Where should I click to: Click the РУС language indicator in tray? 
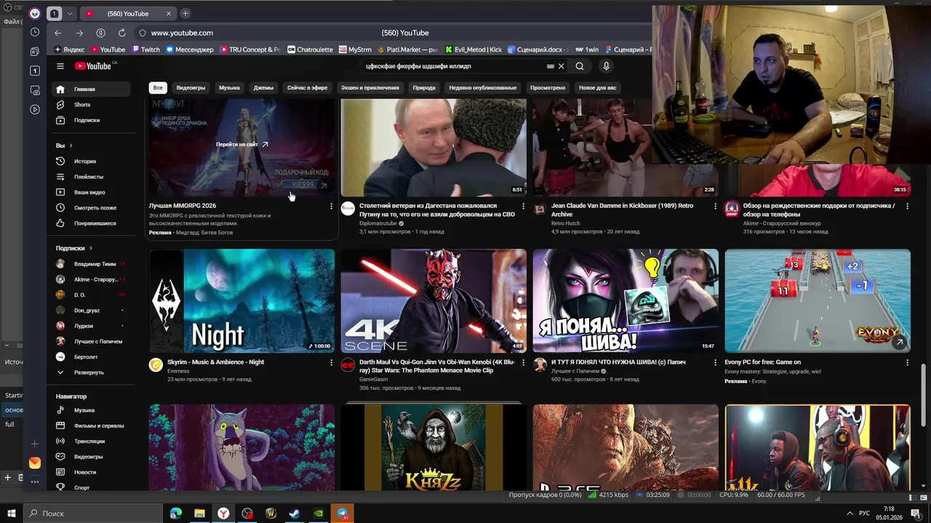click(x=864, y=514)
